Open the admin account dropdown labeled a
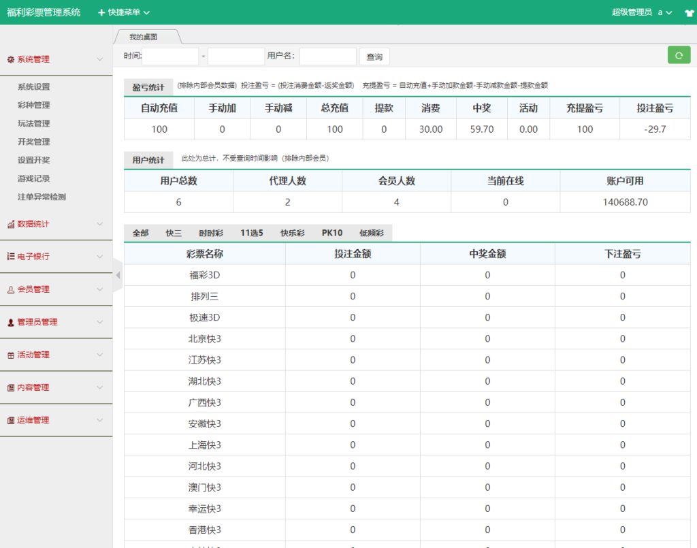Image resolution: width=697 pixels, height=548 pixels. tap(664, 12)
